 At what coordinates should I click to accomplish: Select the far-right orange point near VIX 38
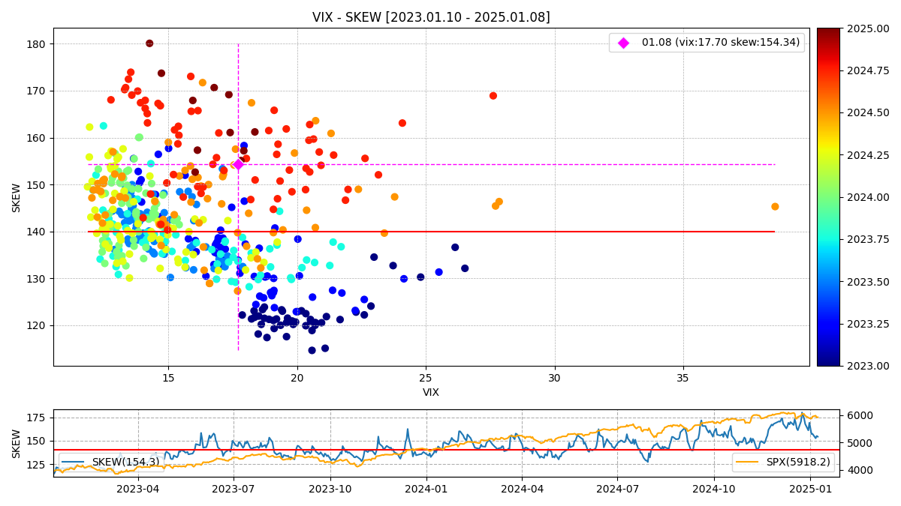coord(775,207)
